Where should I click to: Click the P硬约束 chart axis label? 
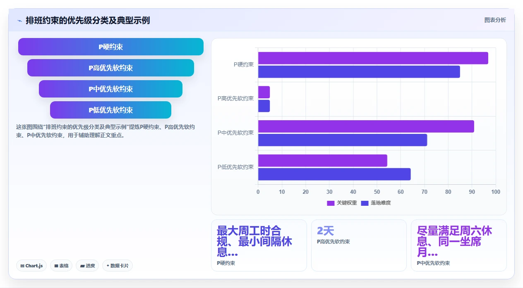click(x=244, y=64)
